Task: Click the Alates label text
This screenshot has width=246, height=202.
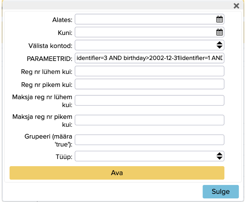Action: [62, 20]
